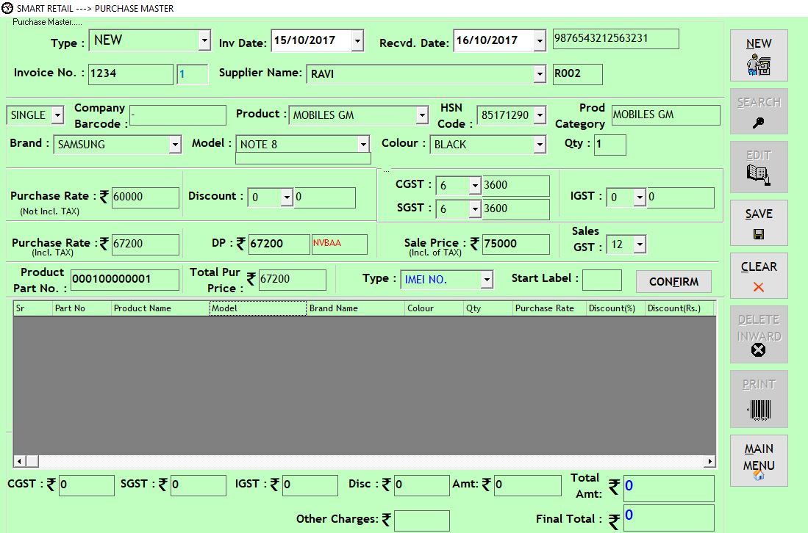Click the Discount(%) column header
This screenshot has width=808, height=533.
[x=616, y=308]
